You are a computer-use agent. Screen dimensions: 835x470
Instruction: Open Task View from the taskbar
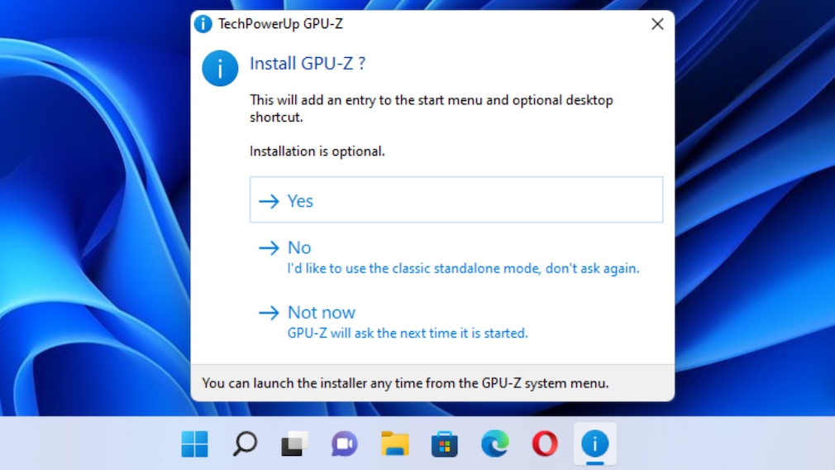(x=294, y=444)
